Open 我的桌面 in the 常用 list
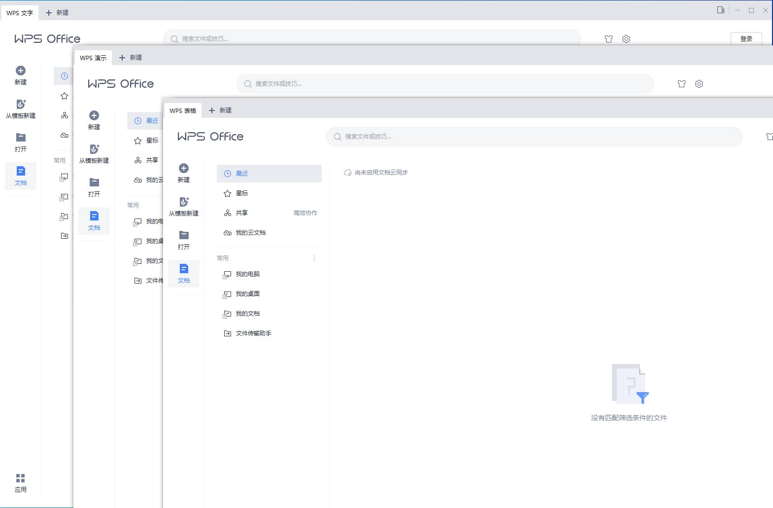The image size is (773, 508). click(x=247, y=294)
